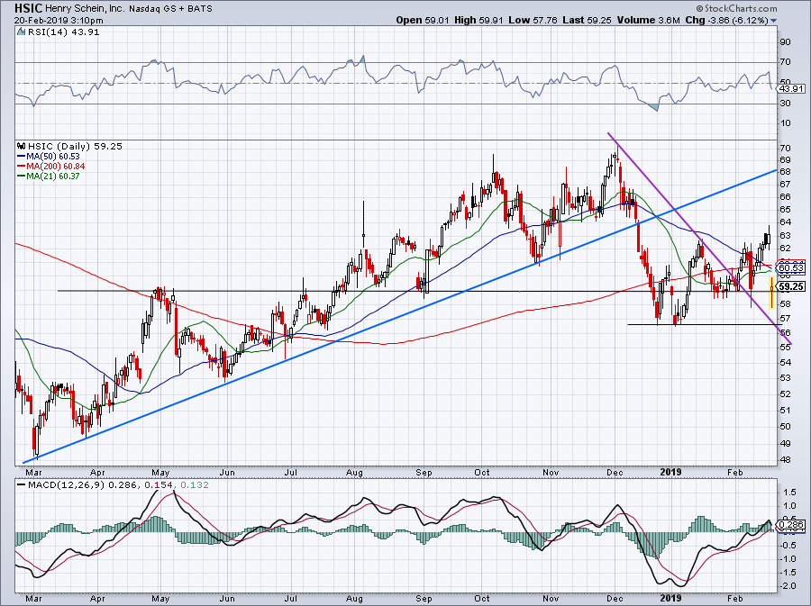Screen dimensions: 811x606
Task: Open the dropdown arrow next to Chg value
Action: pyautogui.click(x=774, y=21)
